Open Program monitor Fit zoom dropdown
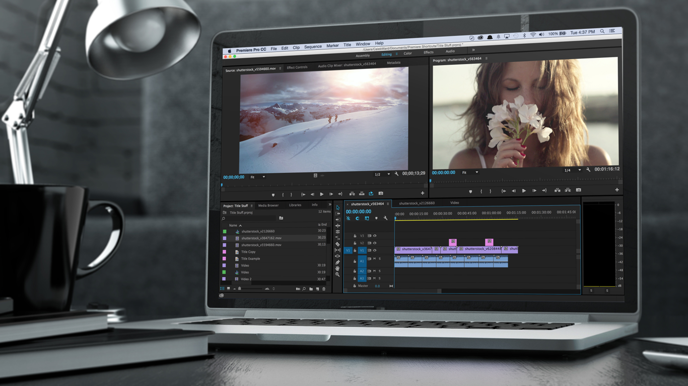Screen dimensions: 688x386 tap(470, 172)
